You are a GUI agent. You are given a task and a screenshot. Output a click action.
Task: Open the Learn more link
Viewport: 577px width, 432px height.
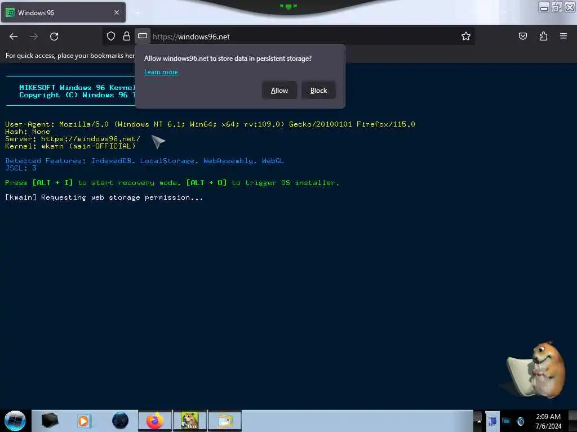click(161, 72)
